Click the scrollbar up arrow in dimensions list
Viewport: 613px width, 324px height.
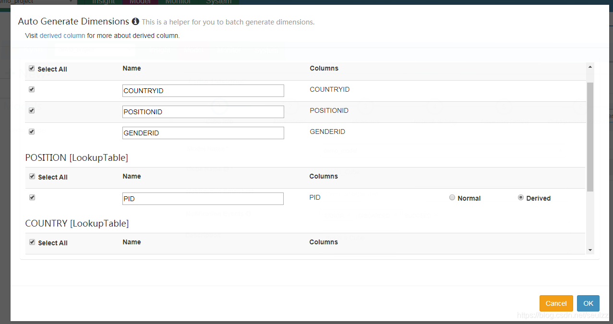[590, 66]
